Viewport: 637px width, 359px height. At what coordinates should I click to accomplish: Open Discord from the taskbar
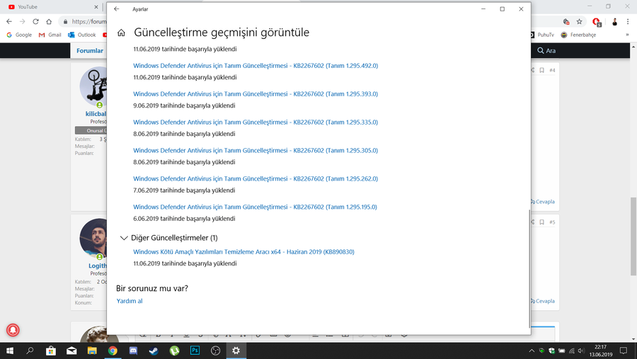click(133, 351)
